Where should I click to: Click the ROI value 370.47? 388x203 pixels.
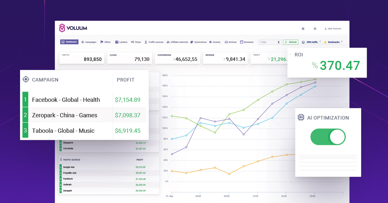[x=339, y=66]
